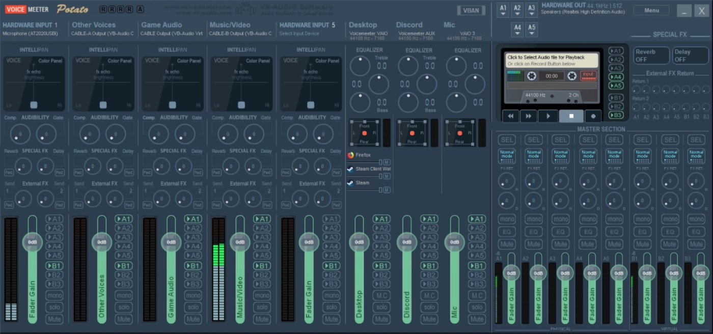Screen dimensions: 713x334
Task: Click the EQ button on master bus A1
Action: click(507, 232)
